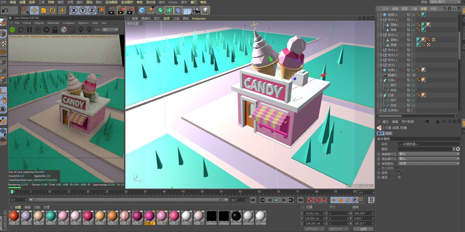The image size is (465, 232).
Task: Go to timeline start frame
Action: [253, 200]
